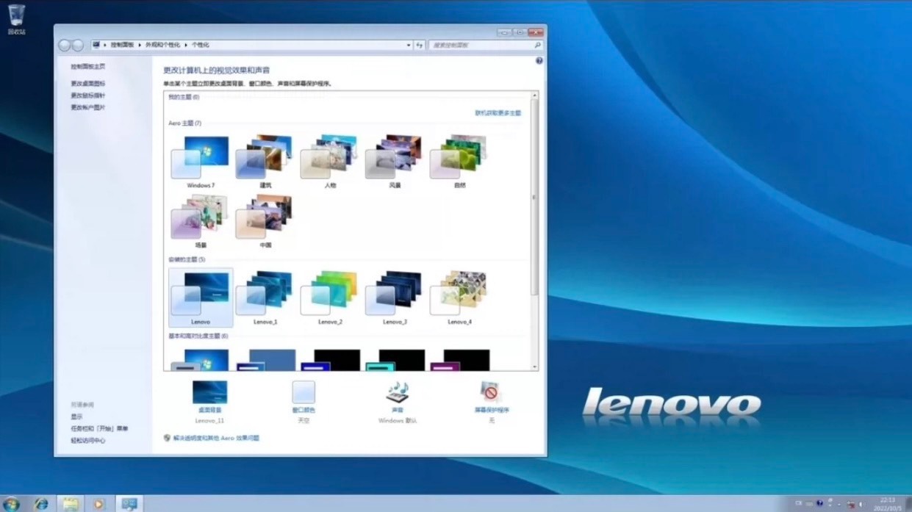This screenshot has width=912, height=512.
Task: Open the 更改帐户图片 link
Action: pos(87,107)
